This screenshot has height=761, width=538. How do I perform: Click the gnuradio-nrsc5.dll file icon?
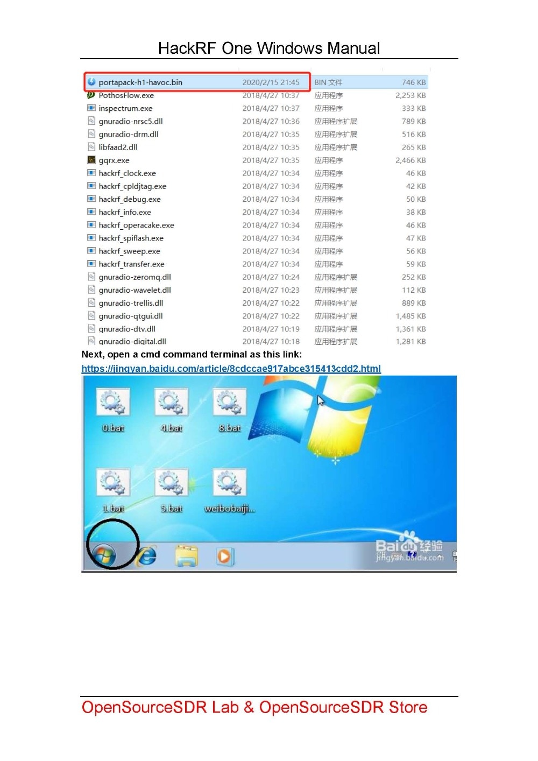(x=91, y=121)
